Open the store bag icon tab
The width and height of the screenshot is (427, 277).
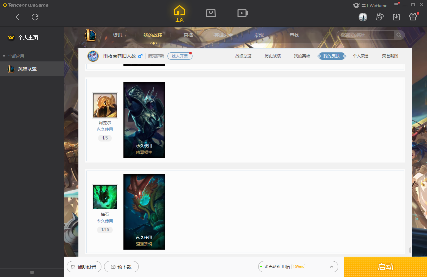tap(211, 13)
